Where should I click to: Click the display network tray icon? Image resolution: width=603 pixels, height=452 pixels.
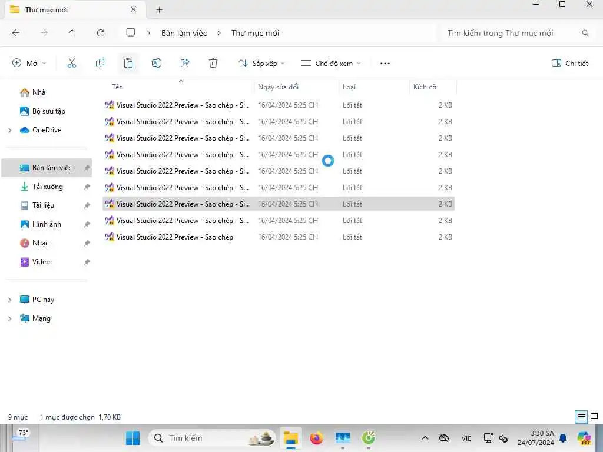(x=488, y=438)
